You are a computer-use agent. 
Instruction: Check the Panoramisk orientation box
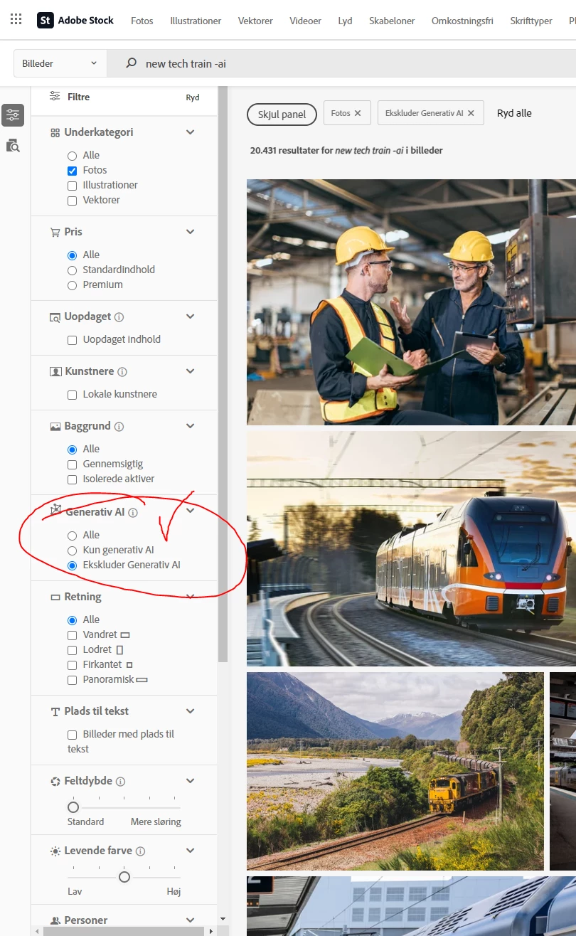click(x=72, y=680)
